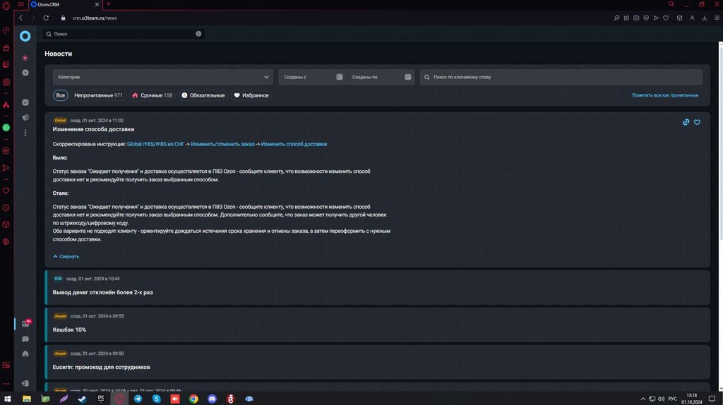Click the РУС language indicator
The image size is (723, 405).
coord(672,399)
